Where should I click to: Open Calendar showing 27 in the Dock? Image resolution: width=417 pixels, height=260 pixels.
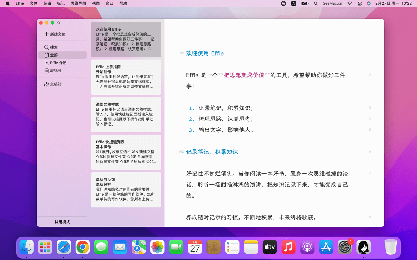pos(195,247)
